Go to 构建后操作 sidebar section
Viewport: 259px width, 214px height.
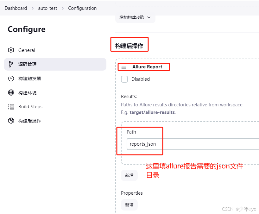(x=55, y=121)
